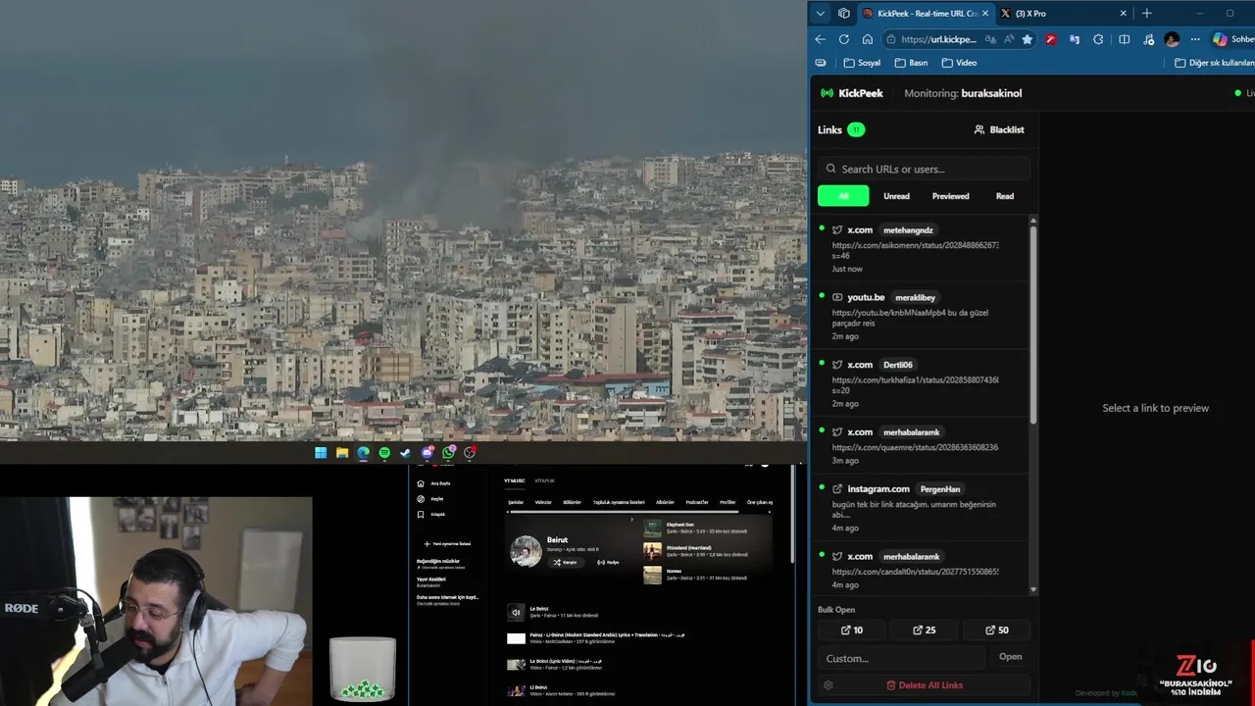Select the All filter
Viewport: 1255px width, 706px height.
[x=843, y=196]
